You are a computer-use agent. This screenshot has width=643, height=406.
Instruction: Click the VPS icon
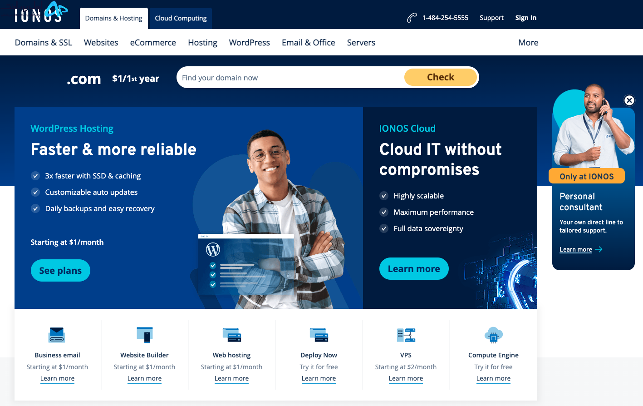406,335
